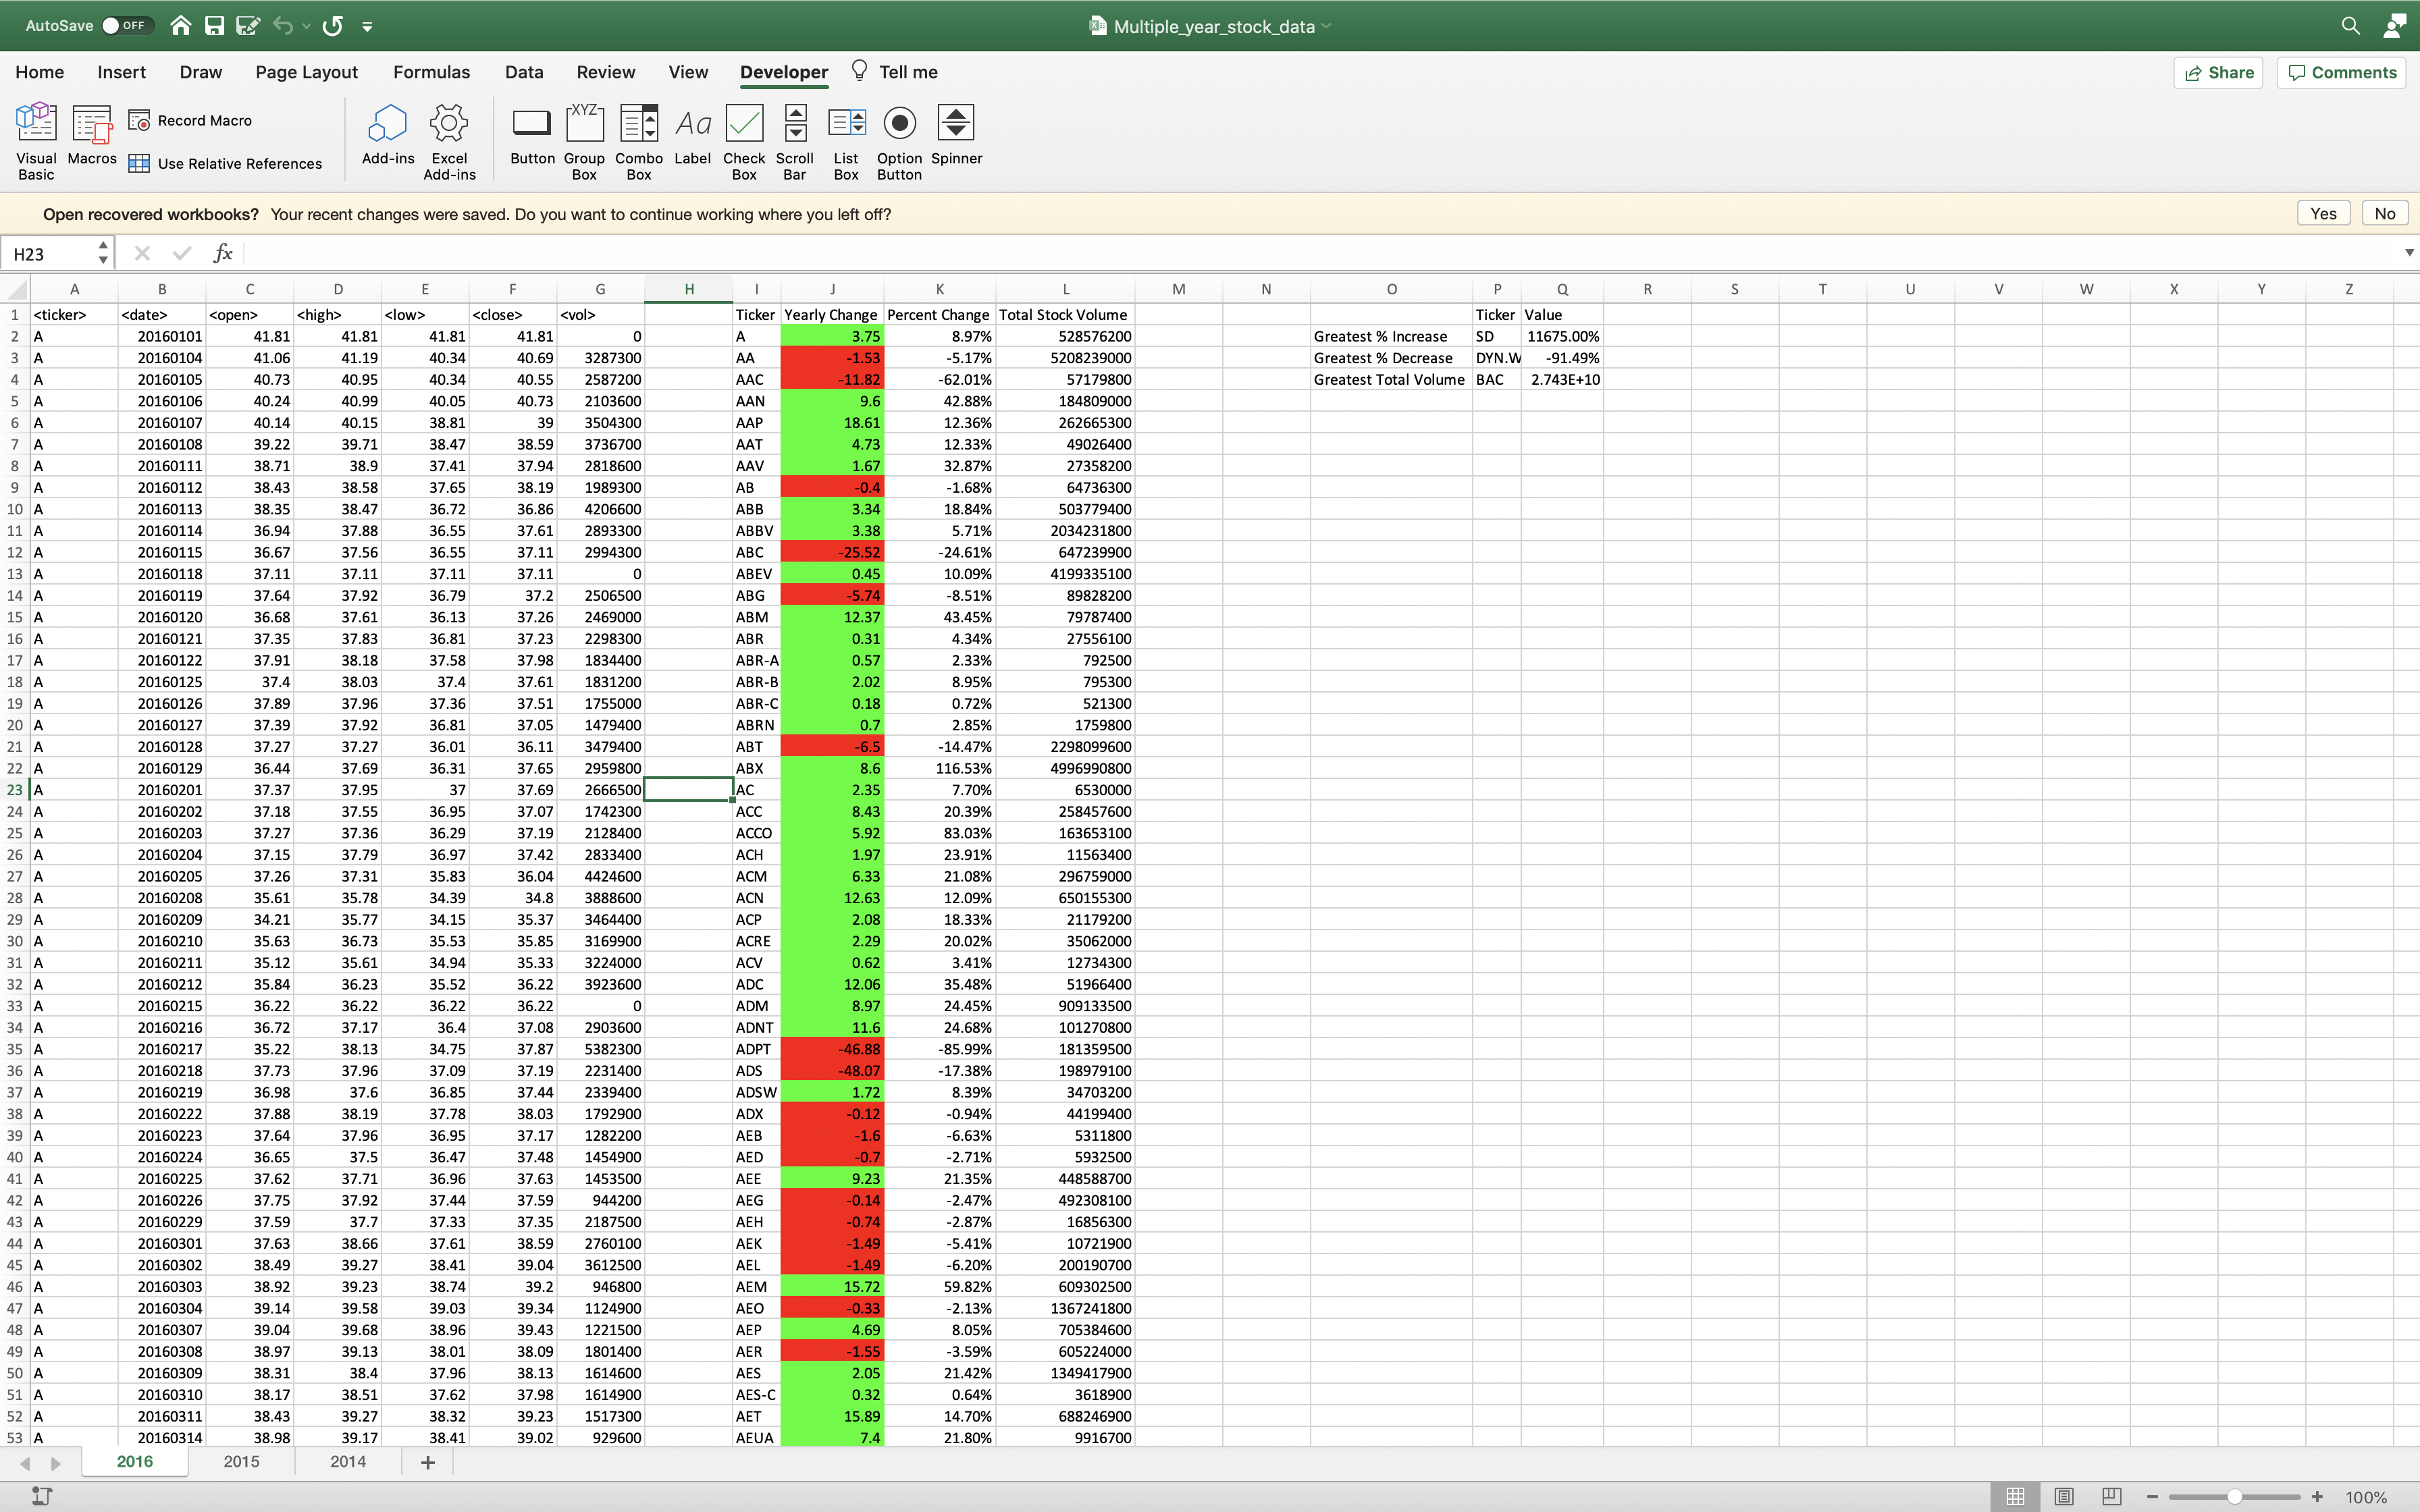Start Record Macro
Viewport: 2420px width, 1512px height.
coord(190,120)
